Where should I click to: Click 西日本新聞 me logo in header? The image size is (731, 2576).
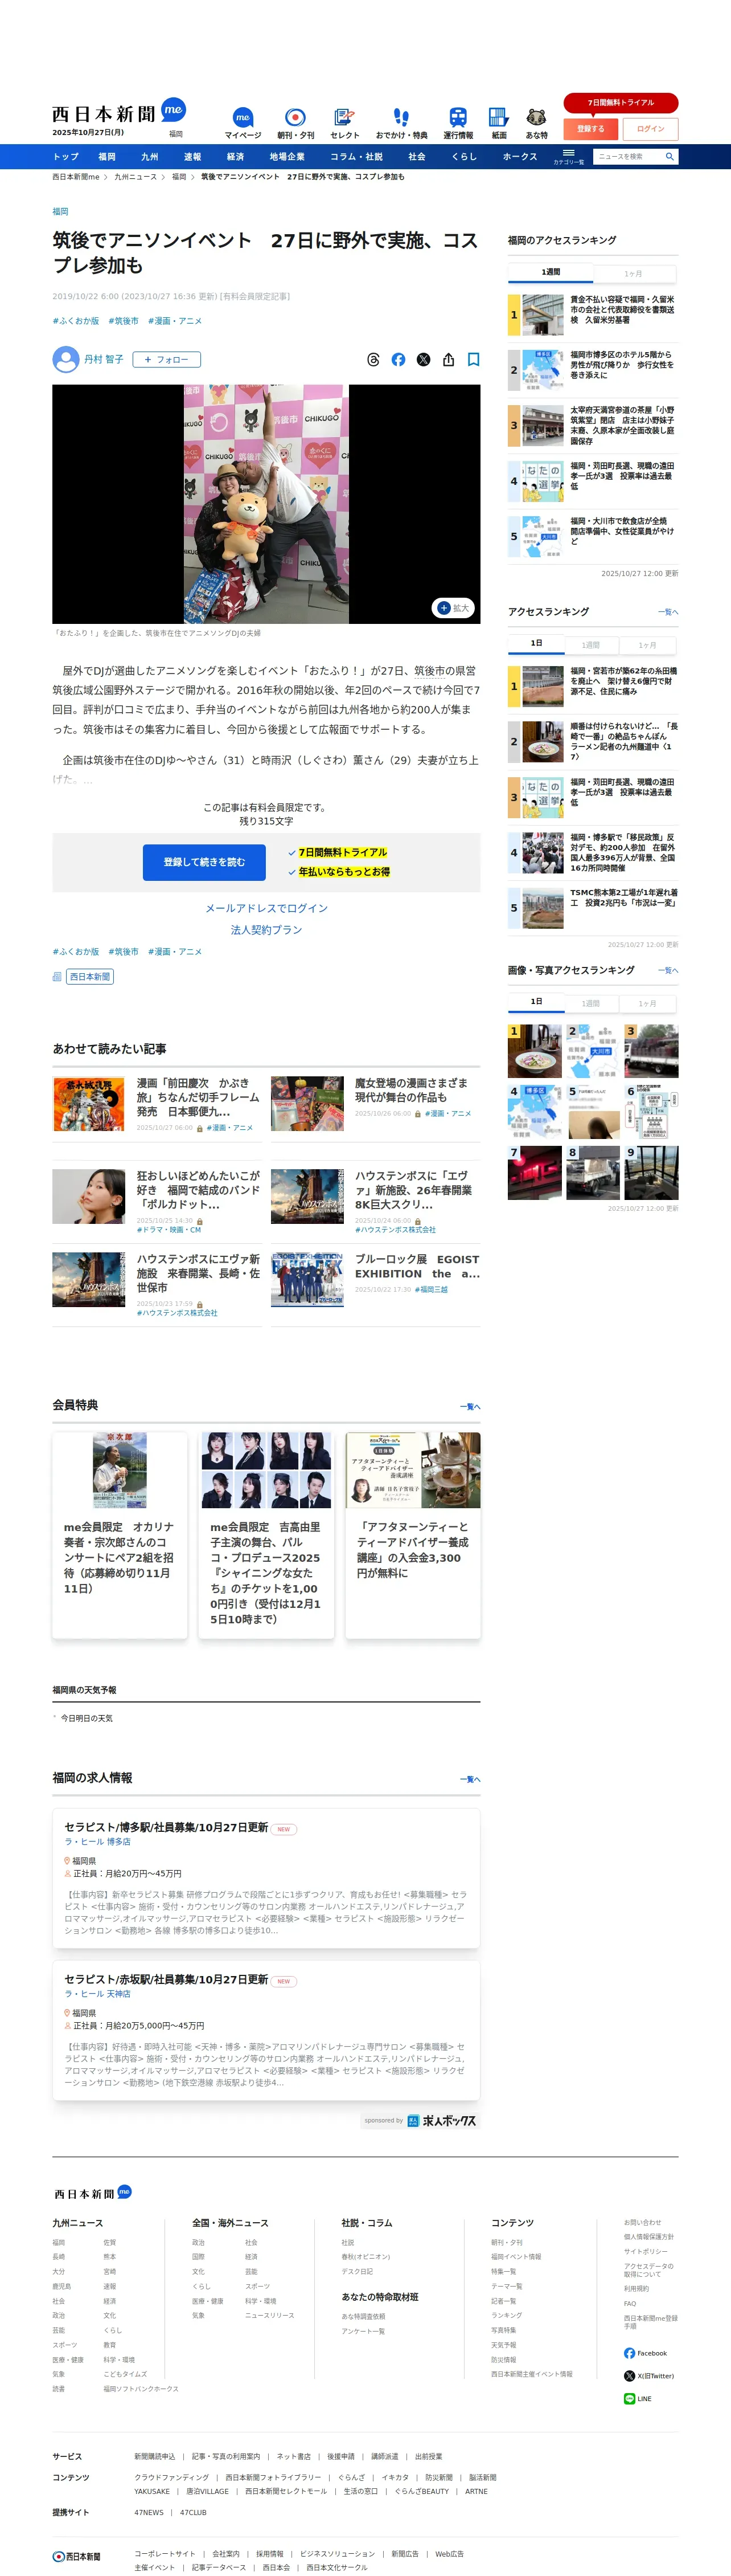(x=119, y=112)
